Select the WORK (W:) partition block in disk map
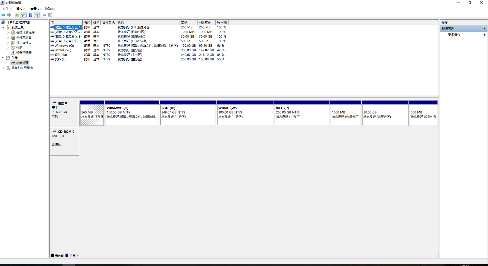The image size is (488, 266). click(x=245, y=113)
